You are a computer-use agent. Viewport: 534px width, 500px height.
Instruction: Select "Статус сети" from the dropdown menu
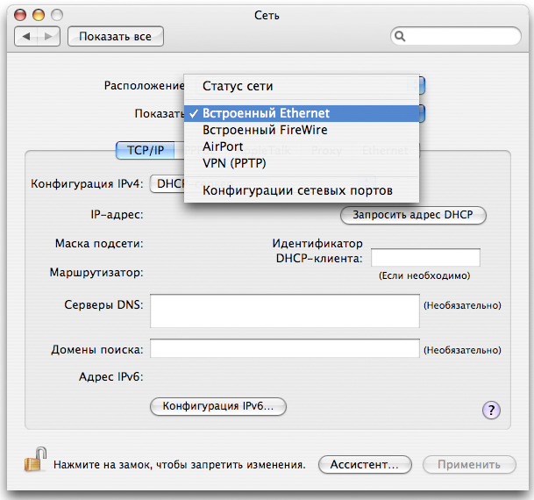pyautogui.click(x=238, y=86)
